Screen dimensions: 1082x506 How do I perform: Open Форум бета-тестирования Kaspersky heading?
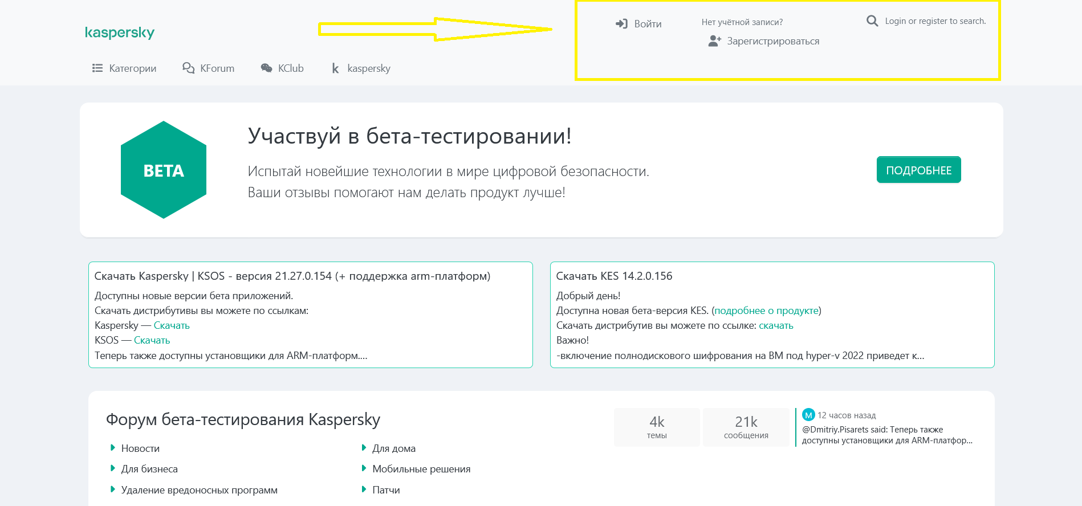coord(243,419)
